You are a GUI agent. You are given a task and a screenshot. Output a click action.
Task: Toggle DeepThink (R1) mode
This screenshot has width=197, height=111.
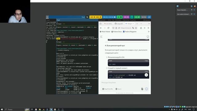click(107, 89)
